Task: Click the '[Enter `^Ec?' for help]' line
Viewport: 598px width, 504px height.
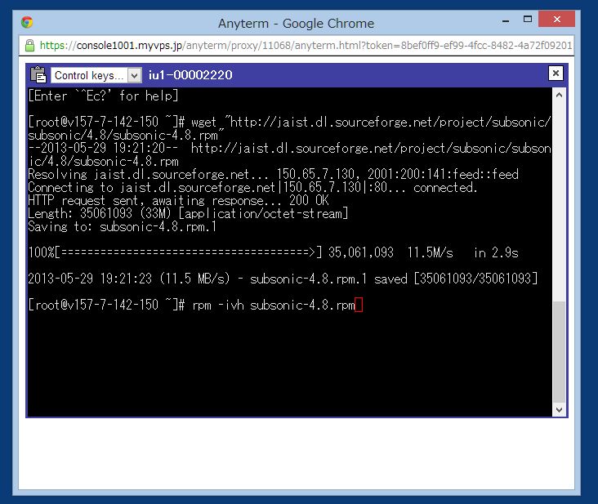Action: click(104, 96)
